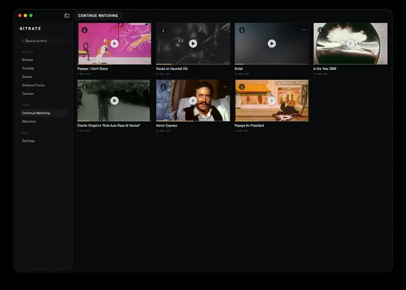Play Popeye: I Don't Scare
406x290 pixels.
point(115,44)
